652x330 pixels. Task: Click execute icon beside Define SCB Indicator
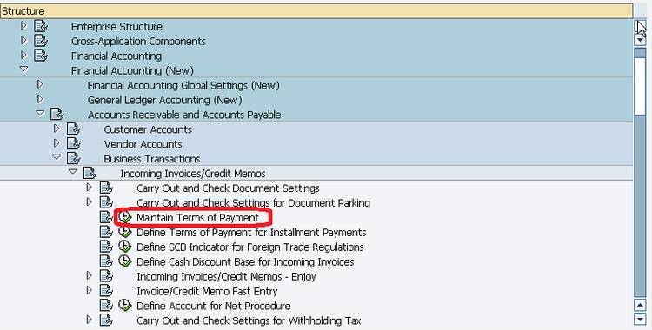pyautogui.click(x=124, y=247)
